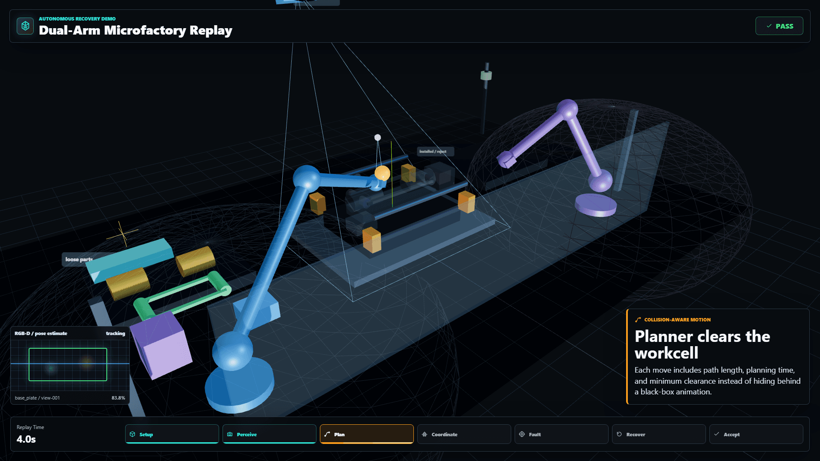Image resolution: width=820 pixels, height=461 pixels.
Task: Click the COLLISION-AWARE MOTION heading
Action: click(x=677, y=320)
